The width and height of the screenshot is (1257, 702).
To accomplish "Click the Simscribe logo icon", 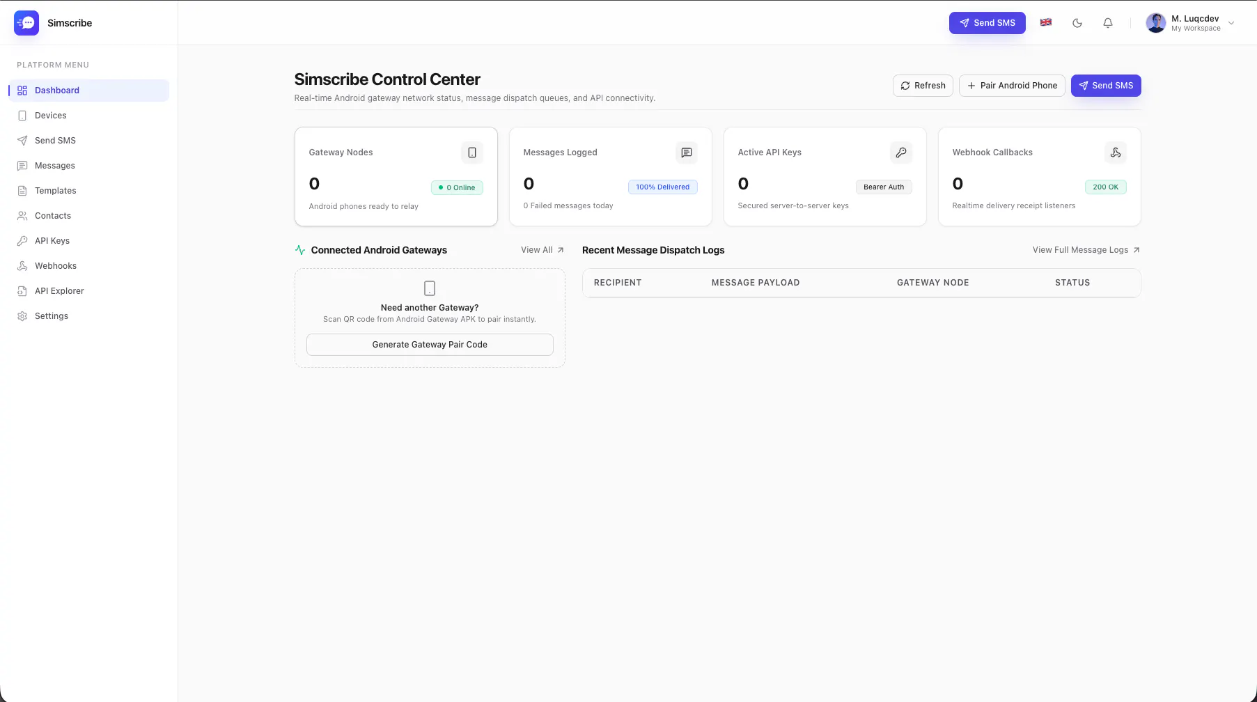I will point(26,23).
